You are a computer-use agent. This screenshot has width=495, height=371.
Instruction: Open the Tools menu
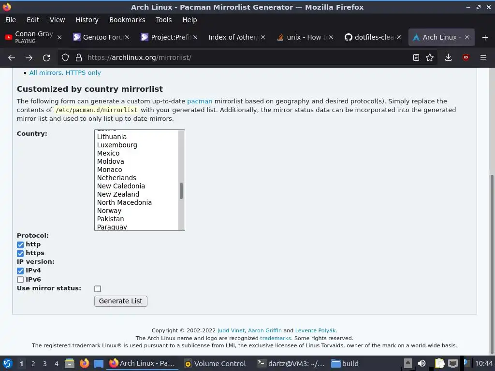pos(163,20)
